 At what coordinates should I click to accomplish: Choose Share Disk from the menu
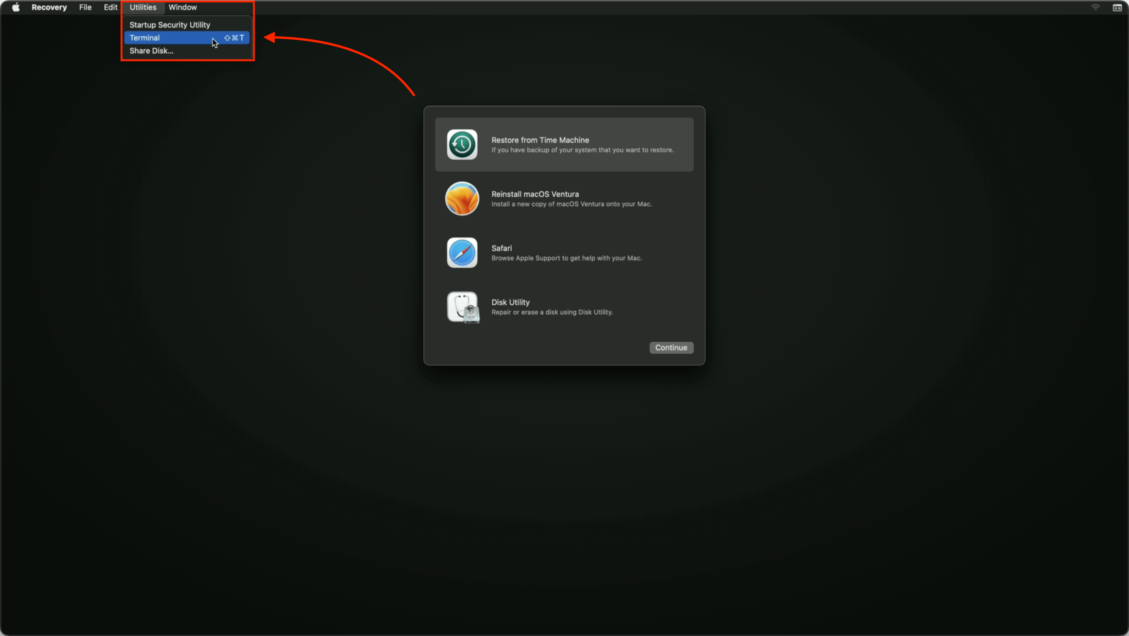151,51
